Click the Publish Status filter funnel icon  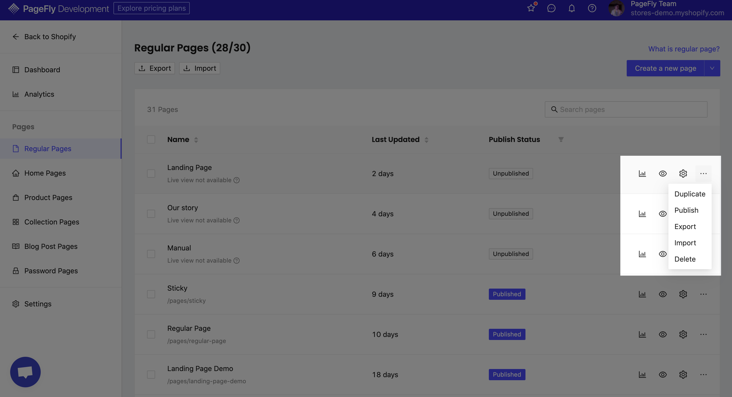click(561, 140)
